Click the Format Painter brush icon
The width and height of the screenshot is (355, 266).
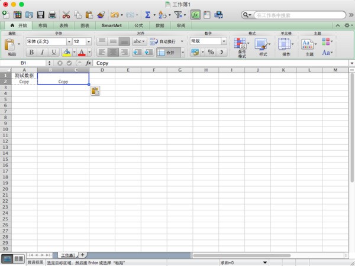pyautogui.click(x=101, y=14)
